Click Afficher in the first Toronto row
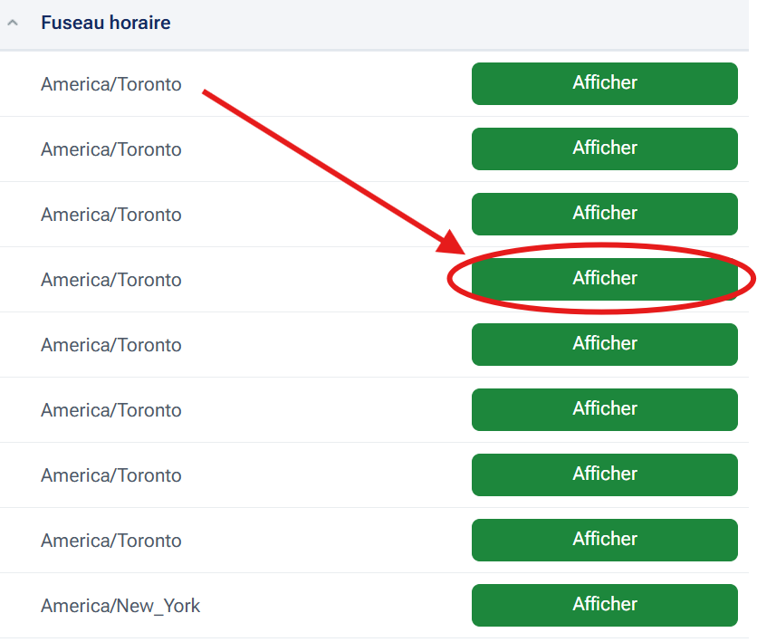Image resolution: width=757 pixels, height=642 pixels. point(604,83)
